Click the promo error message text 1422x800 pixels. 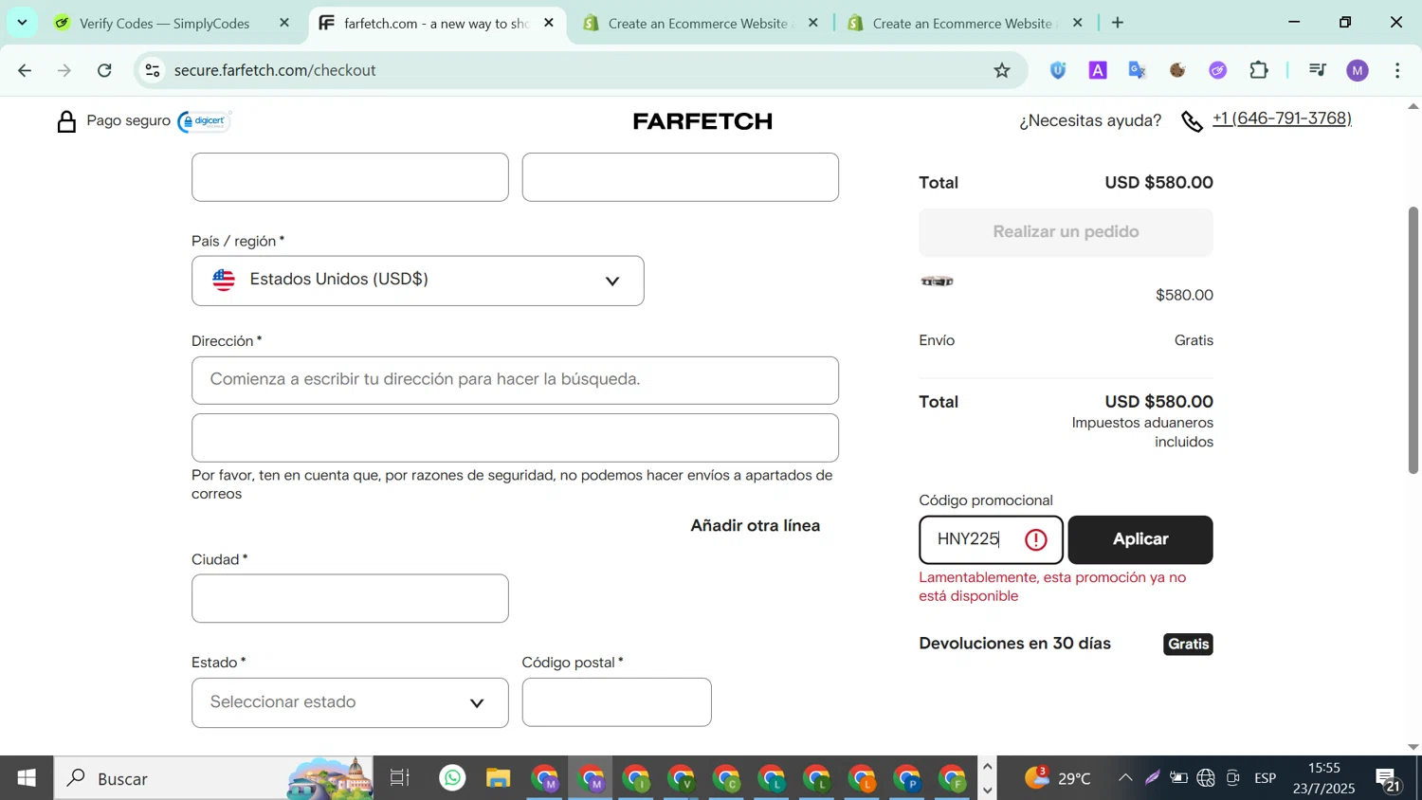point(1052,587)
